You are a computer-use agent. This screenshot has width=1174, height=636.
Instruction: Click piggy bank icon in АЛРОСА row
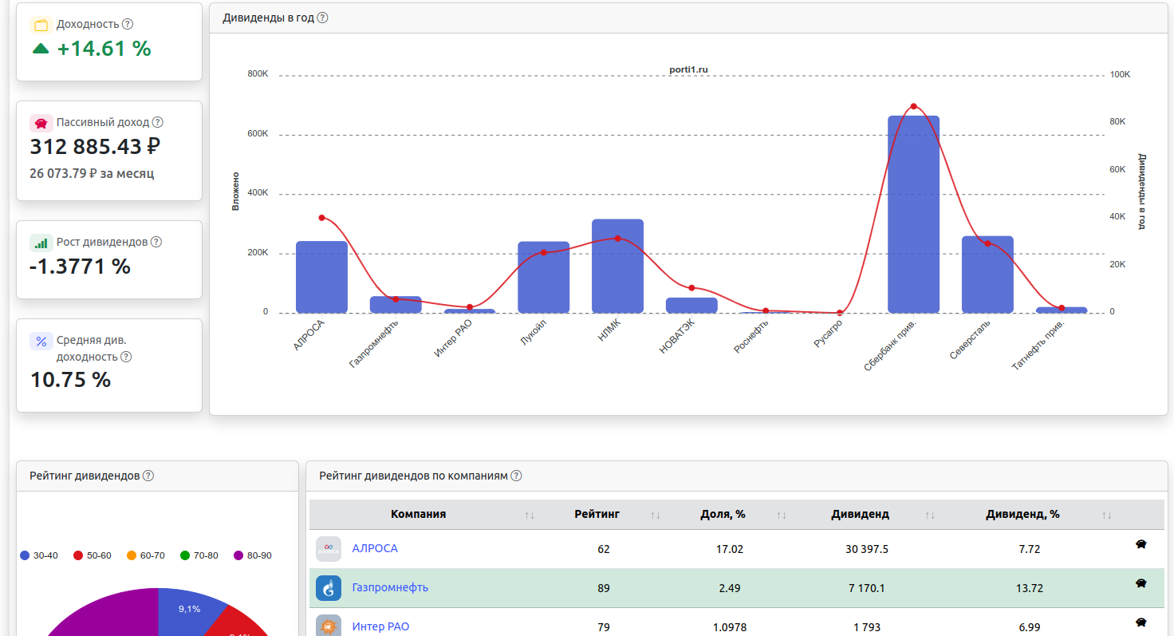click(x=1141, y=545)
